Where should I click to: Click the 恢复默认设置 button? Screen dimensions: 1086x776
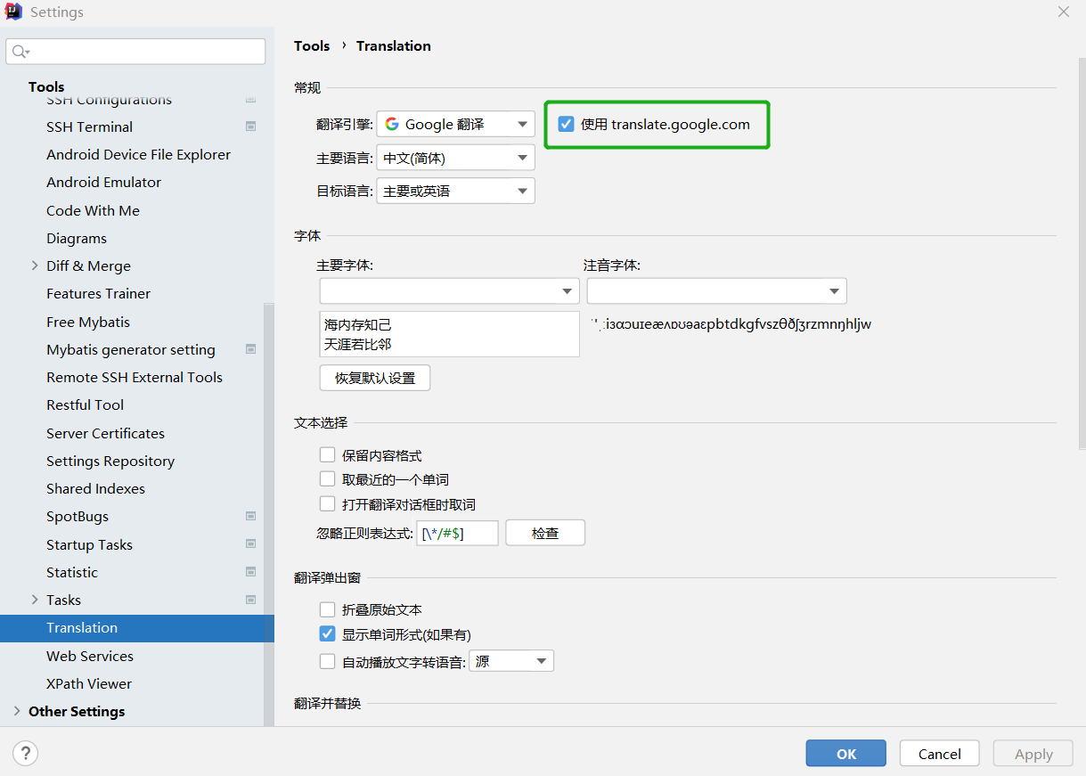(375, 378)
